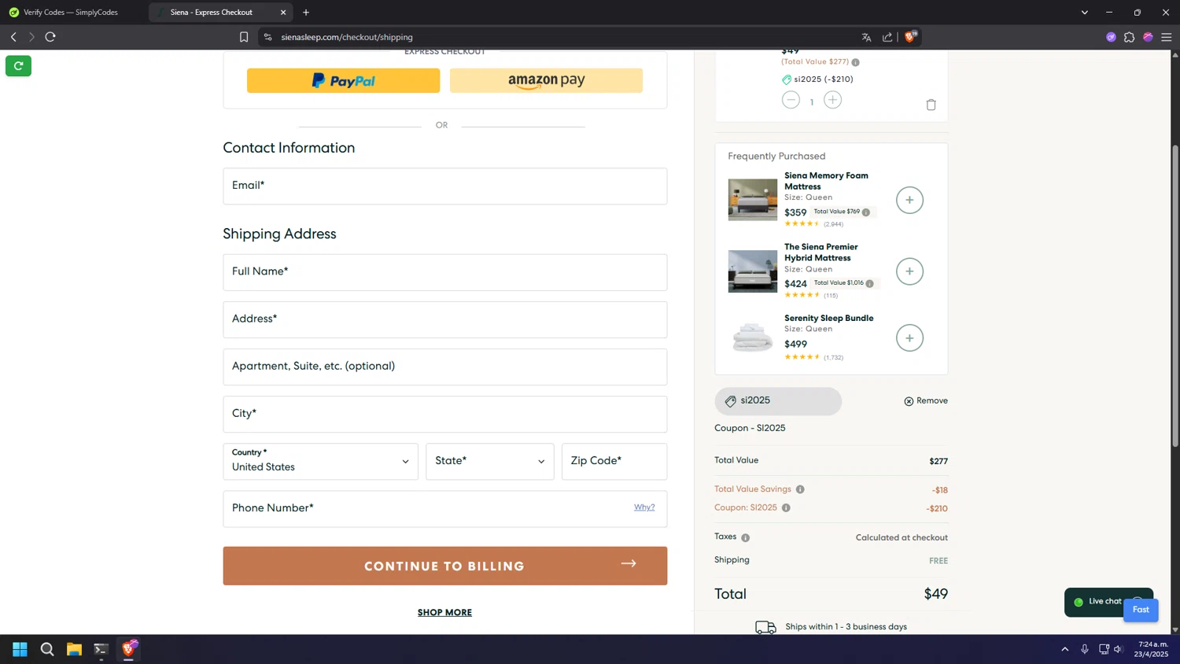Viewport: 1180px width, 664px height.
Task: Open a new browser tab
Action: point(306,13)
